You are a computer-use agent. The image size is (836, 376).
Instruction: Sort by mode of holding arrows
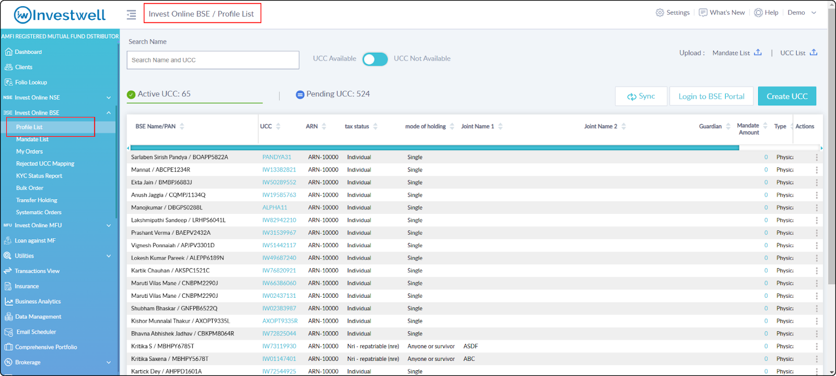pyautogui.click(x=452, y=126)
